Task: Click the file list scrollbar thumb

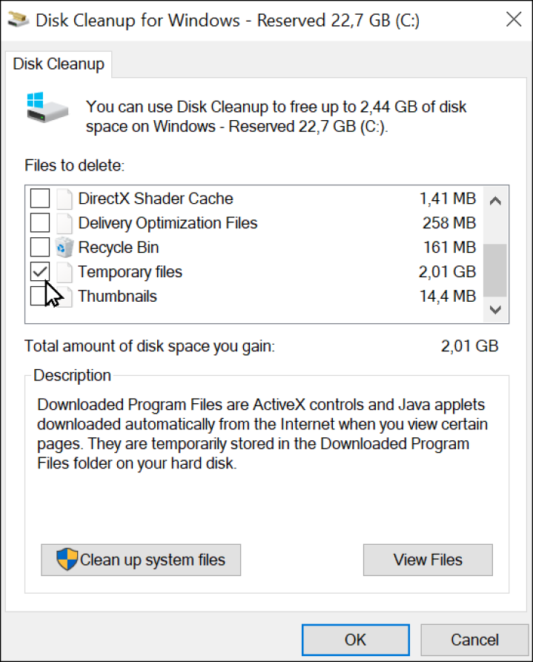Action: point(495,270)
